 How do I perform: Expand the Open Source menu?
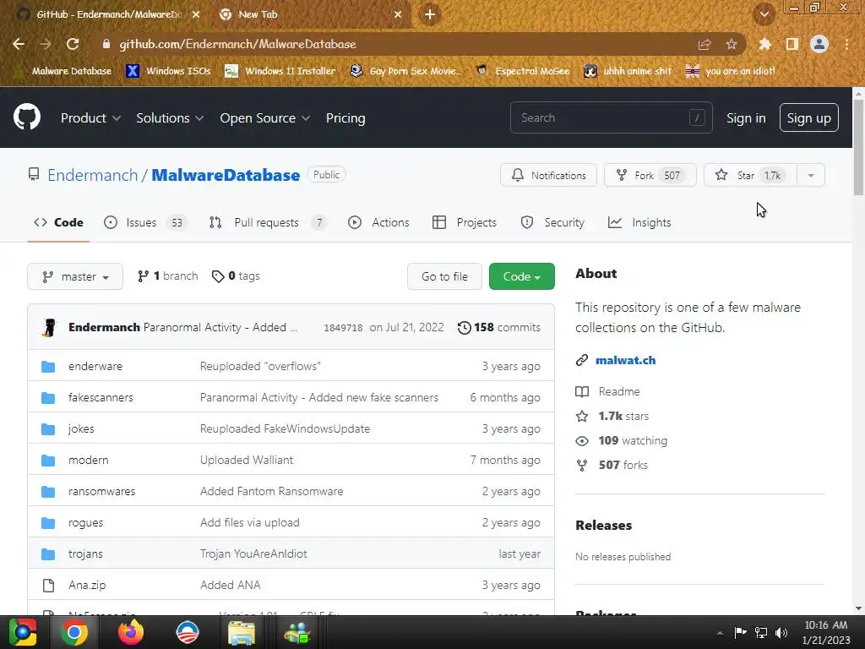click(x=264, y=117)
